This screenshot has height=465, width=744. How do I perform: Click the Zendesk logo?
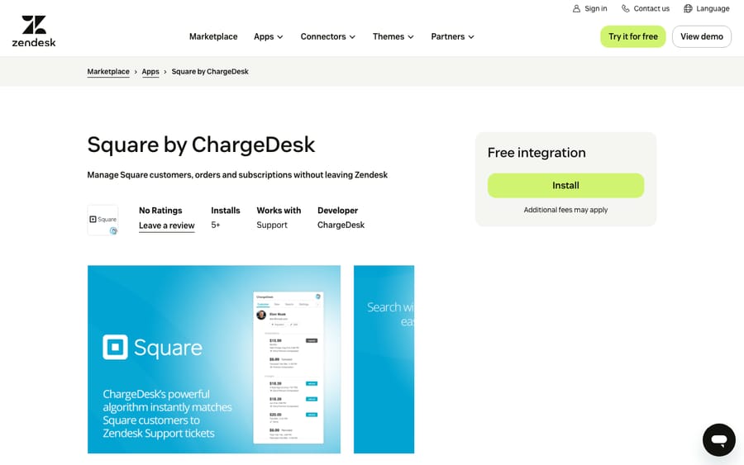(x=34, y=31)
